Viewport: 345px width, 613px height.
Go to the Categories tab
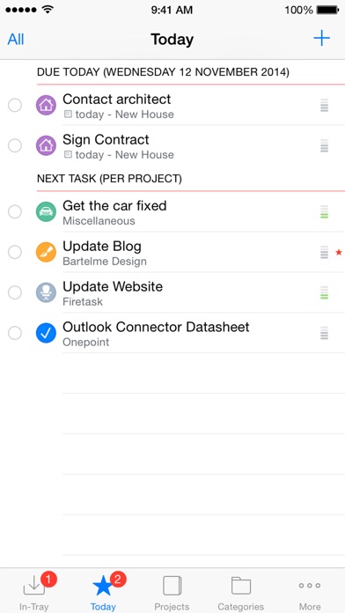coord(240,591)
